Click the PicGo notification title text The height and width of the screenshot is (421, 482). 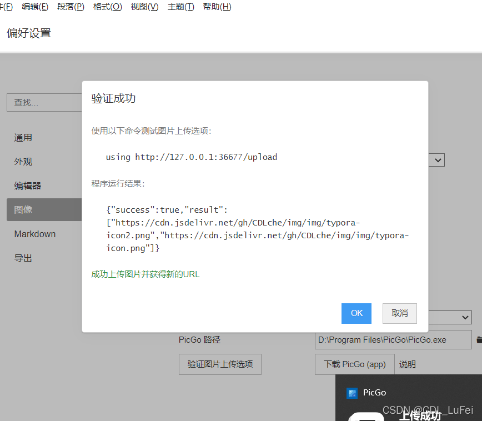tap(374, 393)
